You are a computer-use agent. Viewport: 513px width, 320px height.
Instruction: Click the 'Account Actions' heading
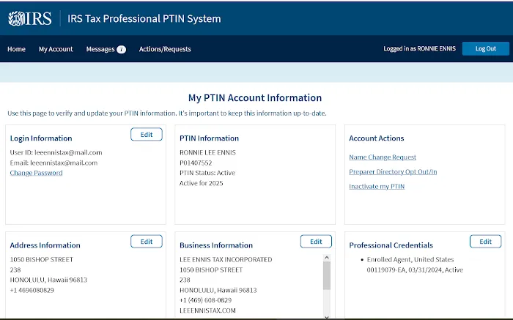click(377, 138)
